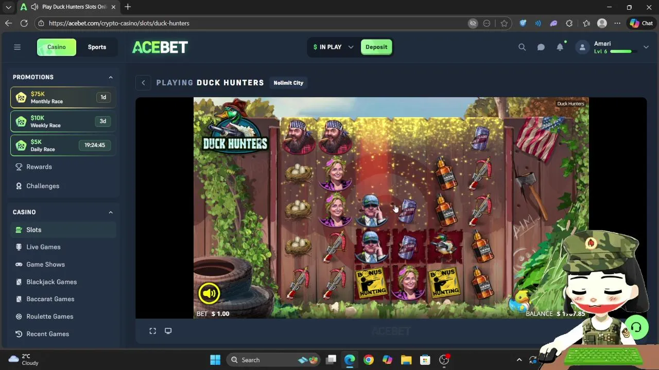
Task: Select Blackjack Games in the sidebar
Action: click(63, 282)
